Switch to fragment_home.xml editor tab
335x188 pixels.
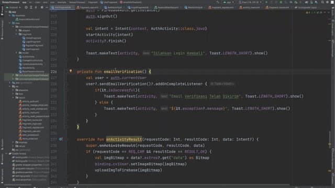tap(279, 7)
